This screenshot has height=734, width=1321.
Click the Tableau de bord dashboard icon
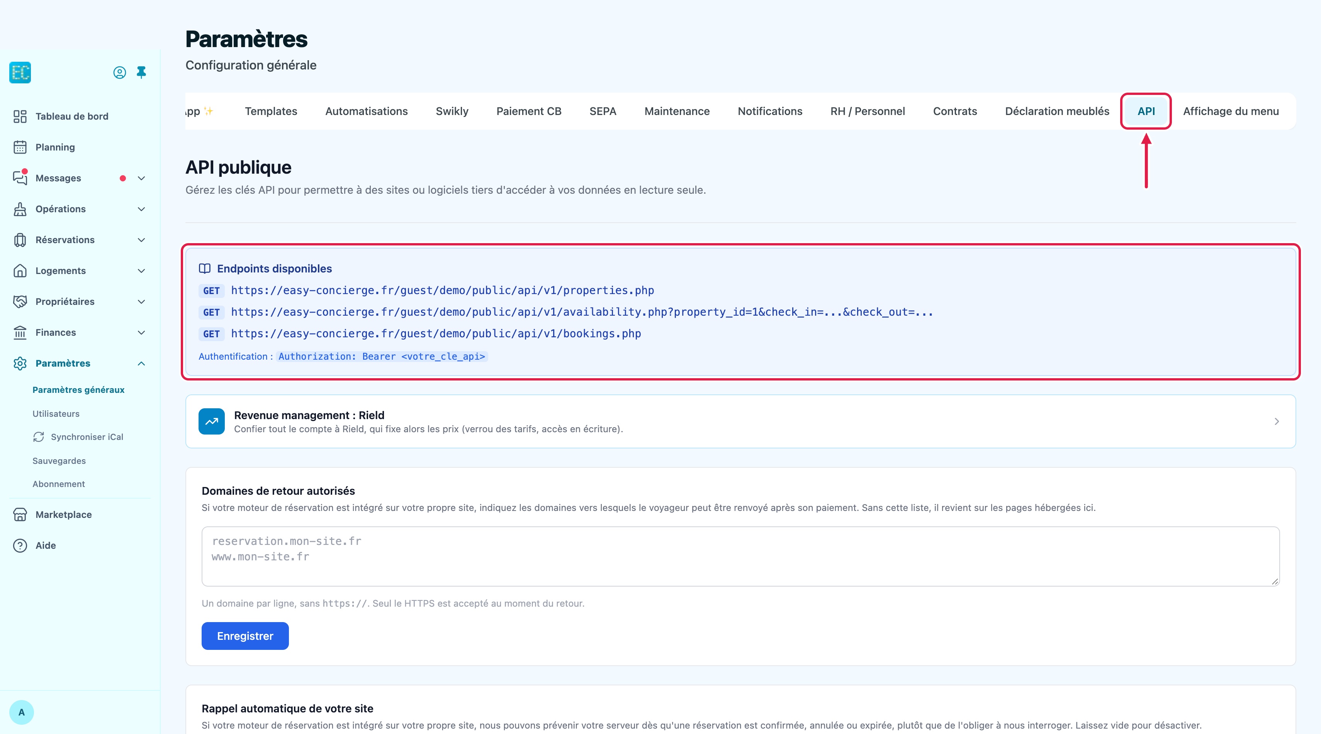tap(20, 116)
